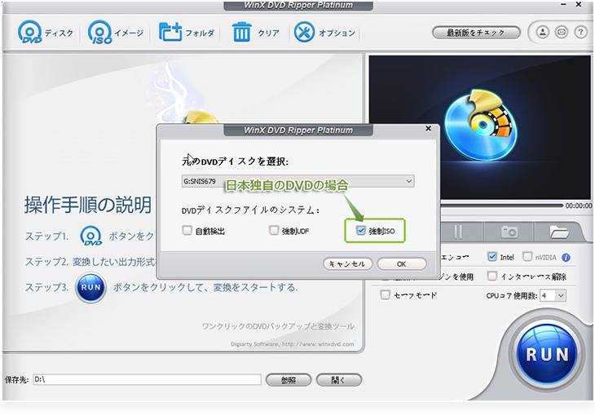Click the preview playback progress slider
Screen dimensions: 595x416
[501, 206]
